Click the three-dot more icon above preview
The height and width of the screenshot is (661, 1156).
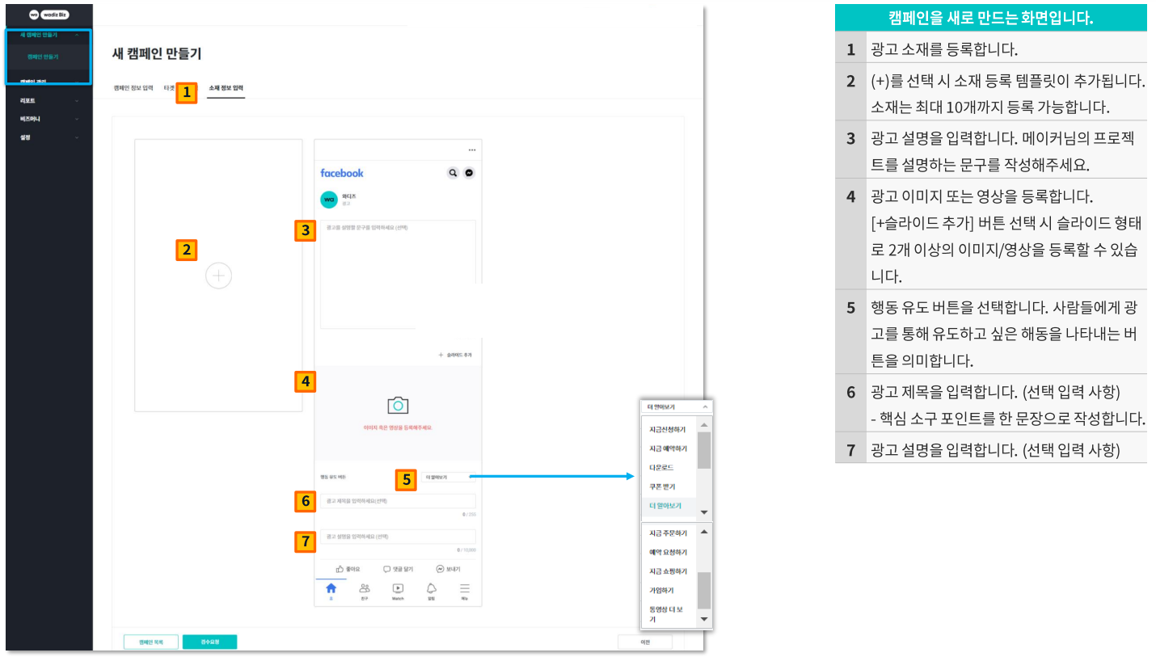pyautogui.click(x=472, y=150)
